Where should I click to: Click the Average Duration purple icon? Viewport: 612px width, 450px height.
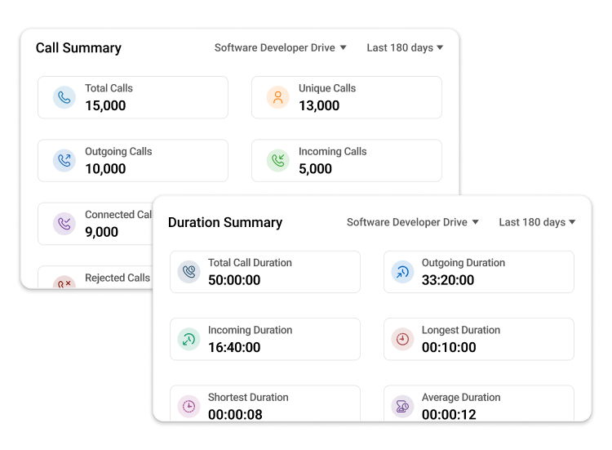(x=402, y=406)
